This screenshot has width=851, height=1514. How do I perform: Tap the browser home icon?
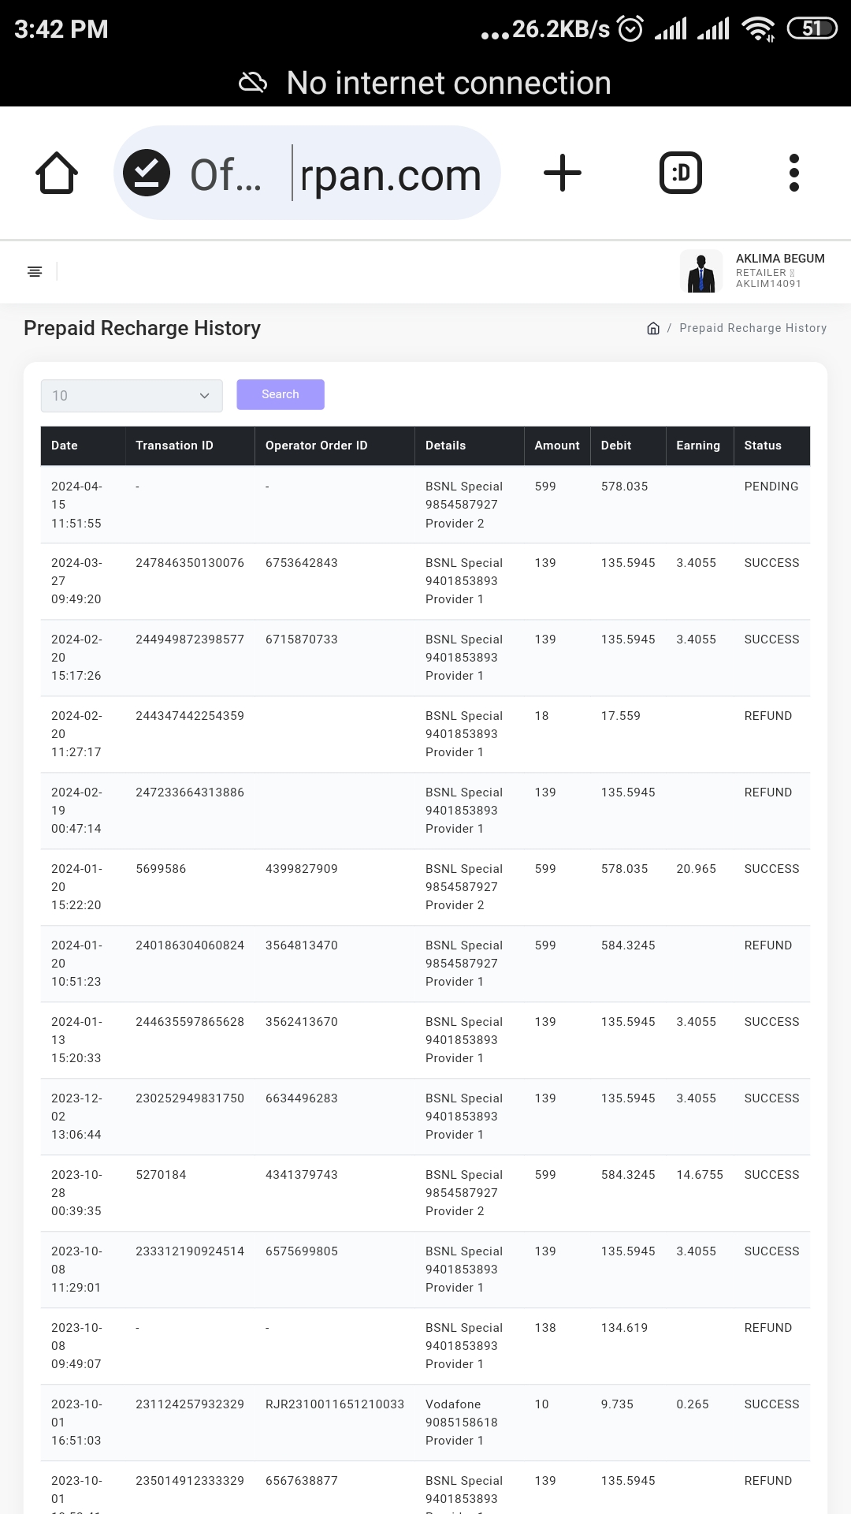[57, 173]
